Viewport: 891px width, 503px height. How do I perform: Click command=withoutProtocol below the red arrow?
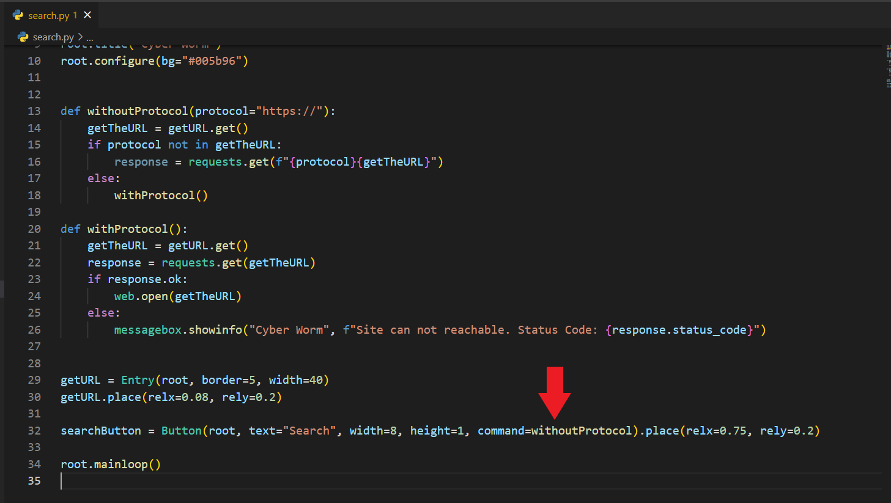pos(554,431)
